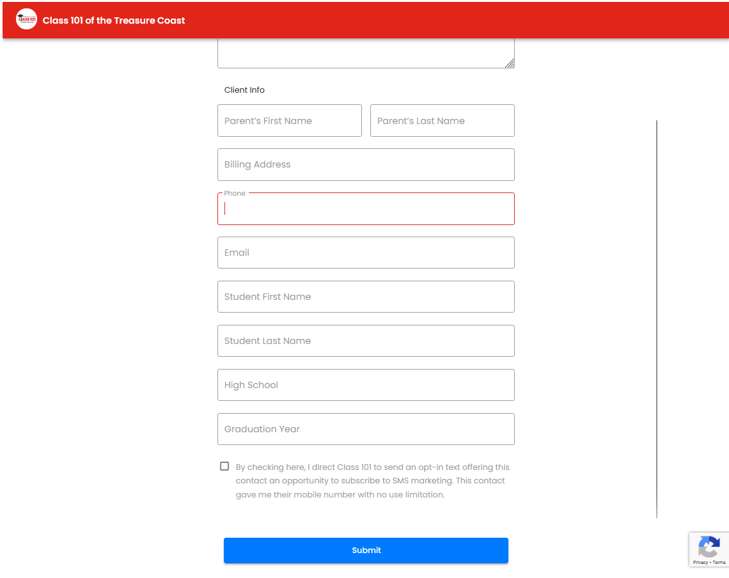Click into the Billing Address field
The width and height of the screenshot is (729, 578).
(x=366, y=165)
